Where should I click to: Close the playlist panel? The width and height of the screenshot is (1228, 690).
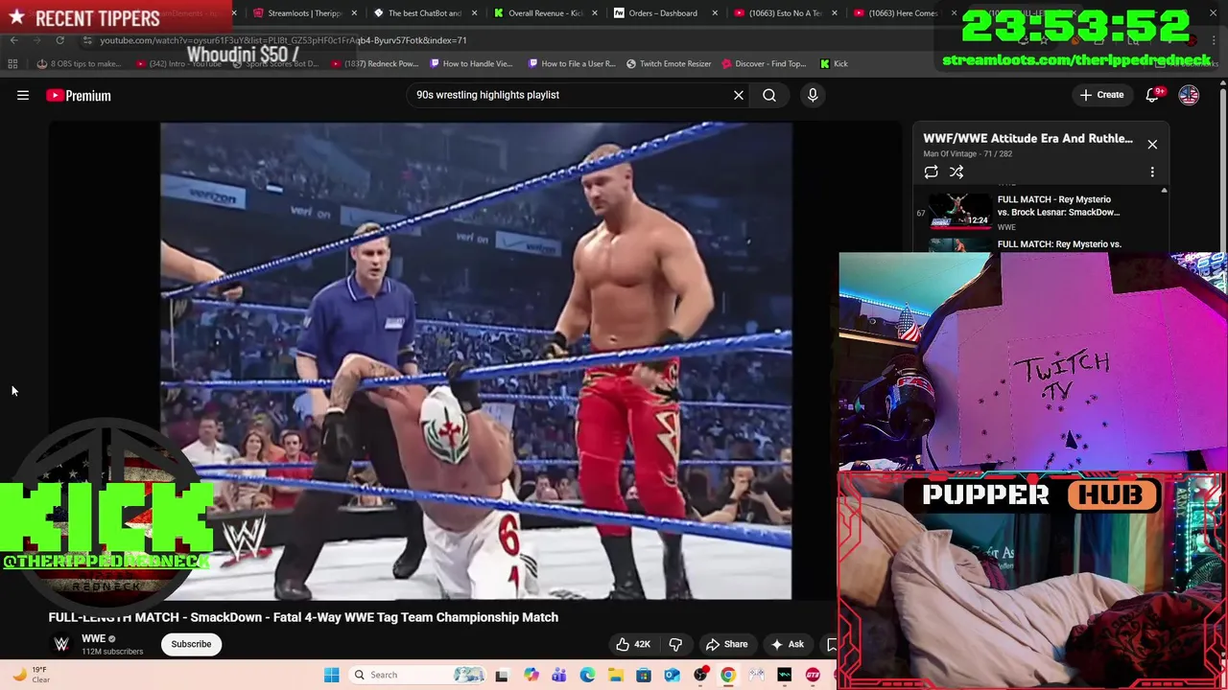pos(1152,144)
